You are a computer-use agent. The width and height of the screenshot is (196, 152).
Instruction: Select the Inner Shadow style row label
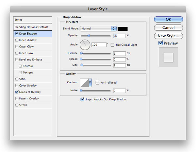28,40
